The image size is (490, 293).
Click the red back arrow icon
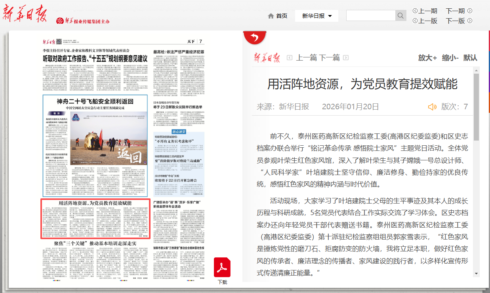pos(254,38)
